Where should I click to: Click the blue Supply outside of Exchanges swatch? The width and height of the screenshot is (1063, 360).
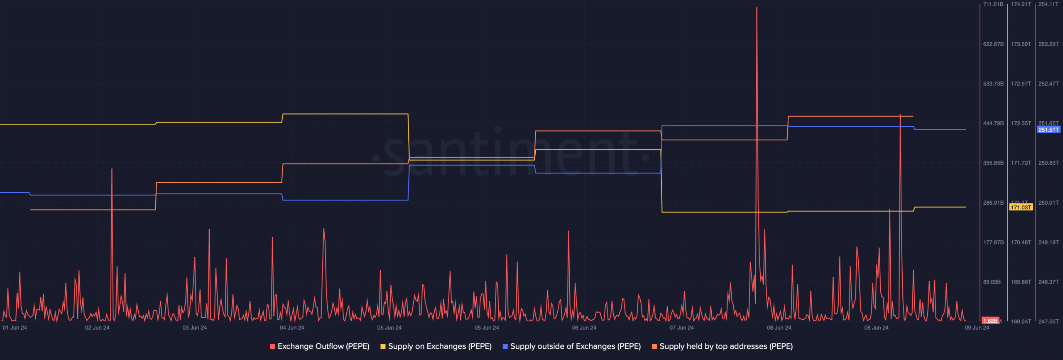(x=505, y=346)
